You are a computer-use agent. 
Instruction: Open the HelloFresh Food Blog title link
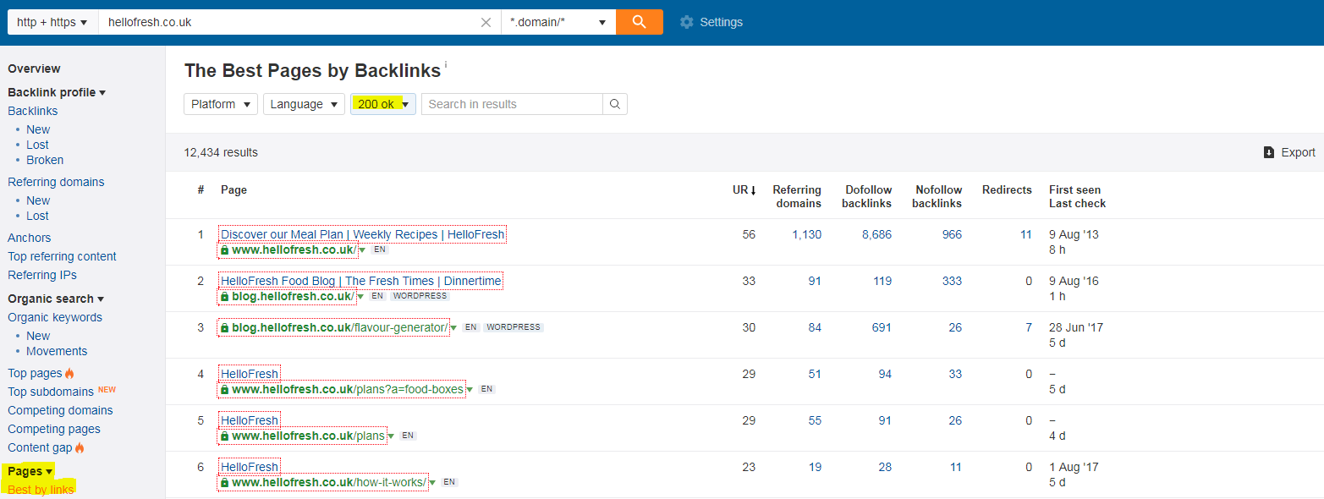[360, 281]
